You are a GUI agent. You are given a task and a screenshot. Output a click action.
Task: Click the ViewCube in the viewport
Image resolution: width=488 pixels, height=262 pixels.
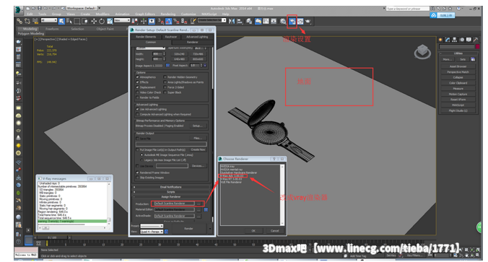coord(422,52)
